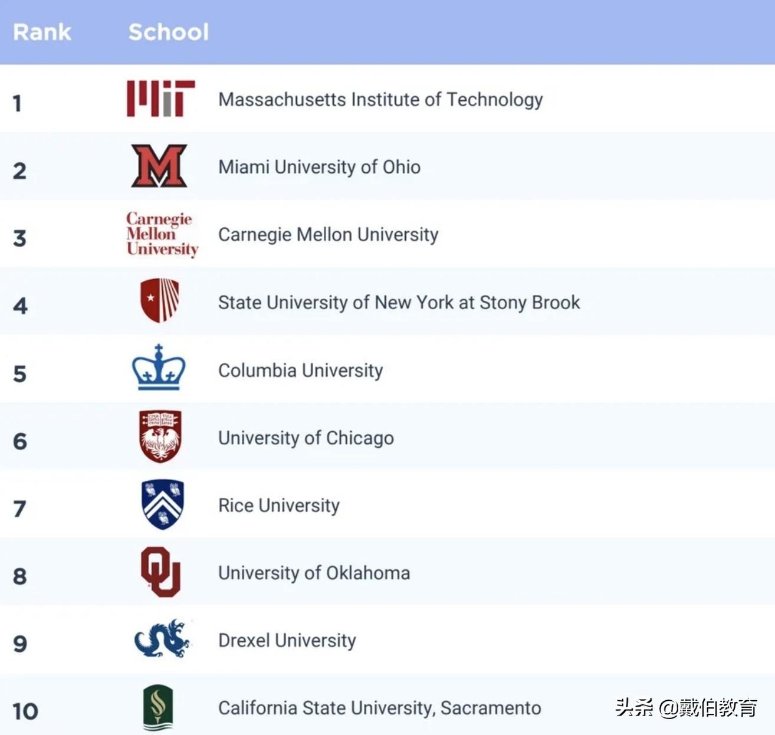This screenshot has height=735, width=775.
Task: Click rank number 7 in the list
Action: point(20,508)
